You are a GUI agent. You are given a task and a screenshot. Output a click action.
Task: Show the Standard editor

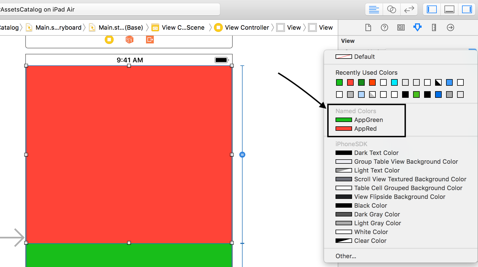pos(374,10)
